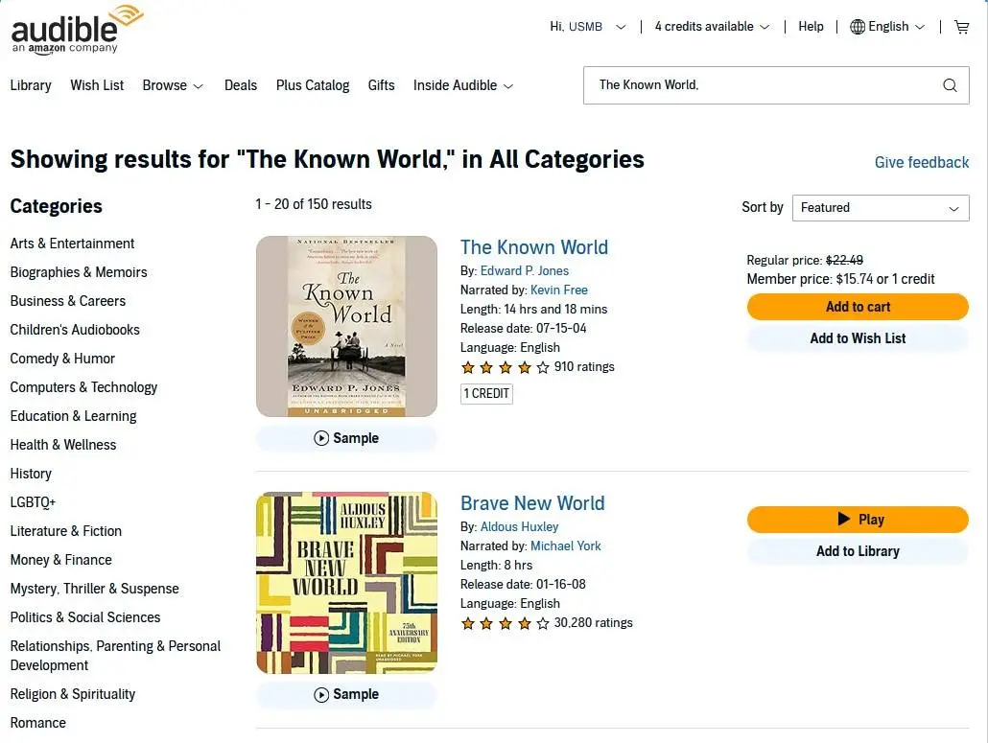Open the shopping cart icon

click(961, 27)
